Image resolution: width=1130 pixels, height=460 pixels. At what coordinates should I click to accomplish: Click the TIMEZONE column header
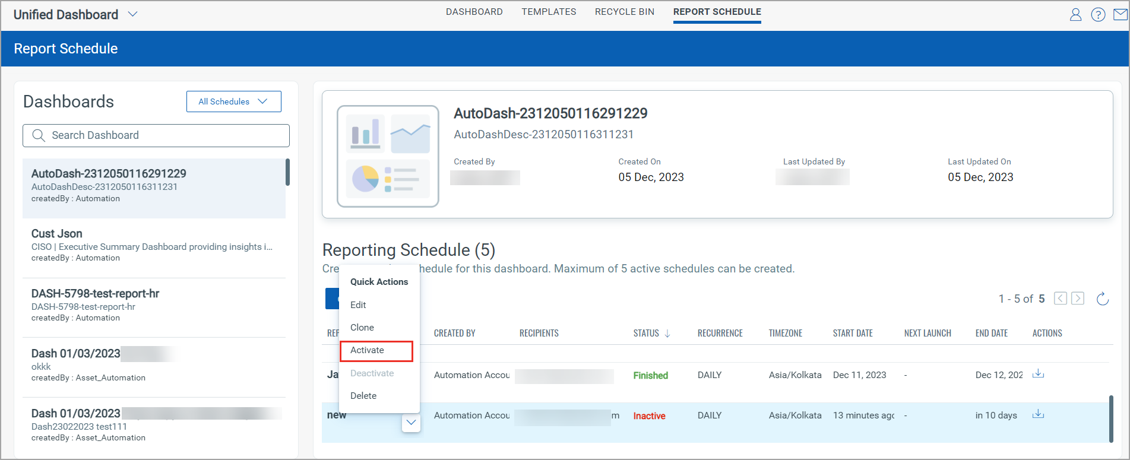coord(786,334)
